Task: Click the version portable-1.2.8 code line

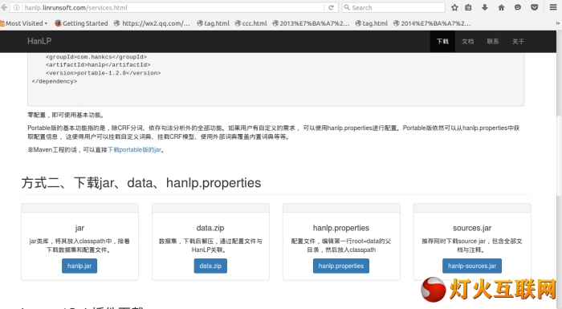Action: coord(104,73)
